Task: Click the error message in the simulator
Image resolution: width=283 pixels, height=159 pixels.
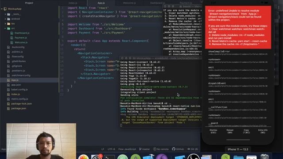Action: coord(238,27)
